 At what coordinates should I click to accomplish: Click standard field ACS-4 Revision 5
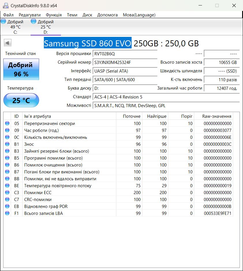166,97
